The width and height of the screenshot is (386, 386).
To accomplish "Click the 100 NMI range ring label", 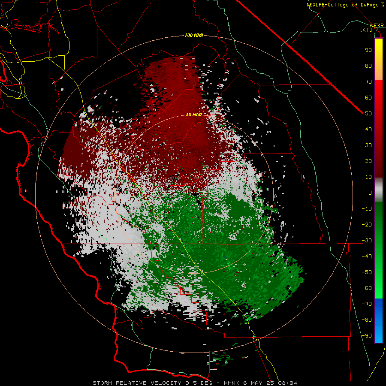I will pos(194,35).
